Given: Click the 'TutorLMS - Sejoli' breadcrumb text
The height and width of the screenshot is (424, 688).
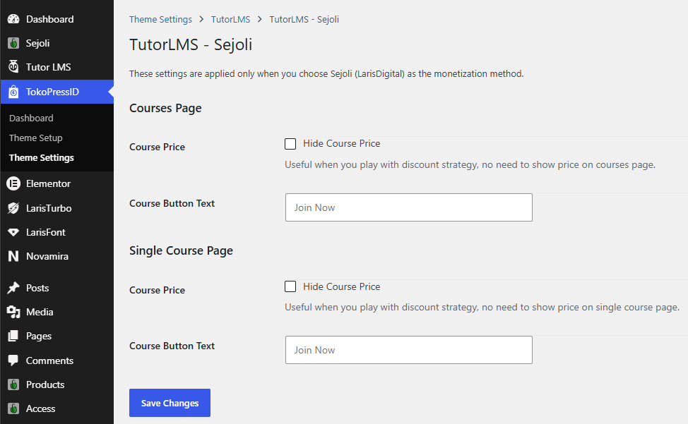Looking at the screenshot, I should (x=304, y=19).
